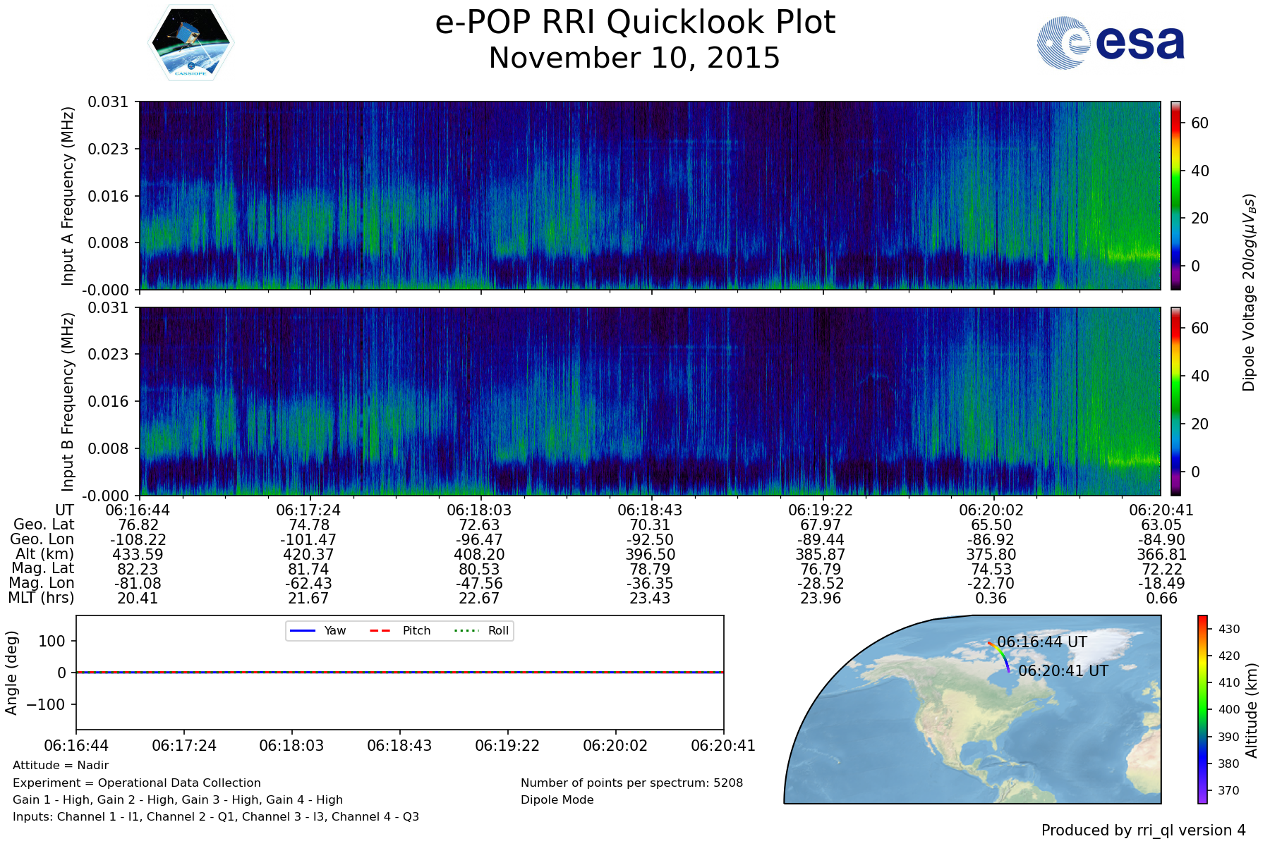Click the Input B frequency spectrogram
This screenshot has height=846, width=1270.
point(649,401)
